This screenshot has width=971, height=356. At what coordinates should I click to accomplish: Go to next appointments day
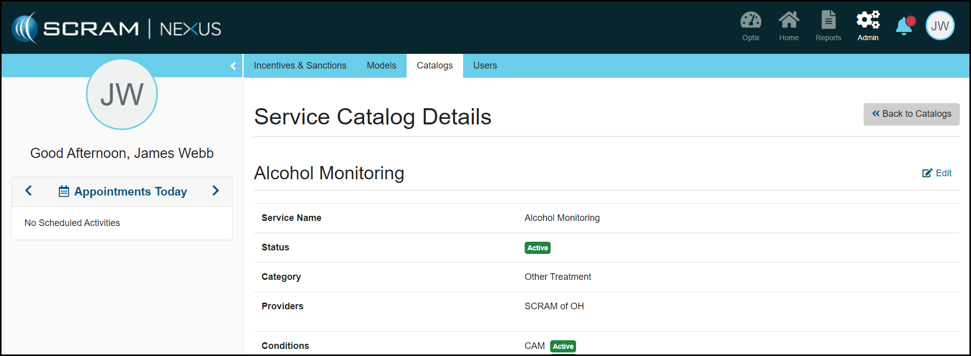click(215, 191)
